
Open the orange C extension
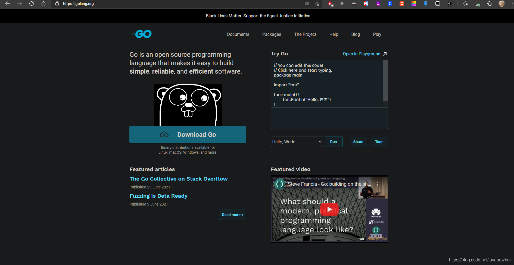pyautogui.click(x=402, y=4)
